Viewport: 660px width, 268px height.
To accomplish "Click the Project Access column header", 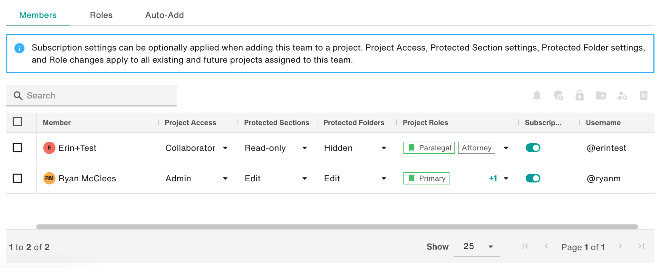I will tap(190, 123).
